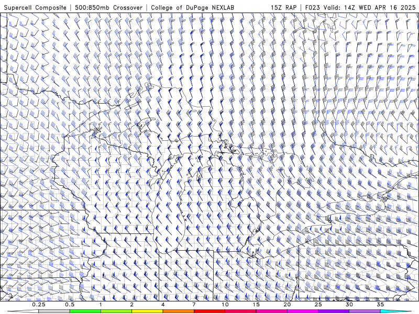Click the '500:850mb Crossover' title text
The height and width of the screenshot is (314, 419).
pyautogui.click(x=109, y=8)
